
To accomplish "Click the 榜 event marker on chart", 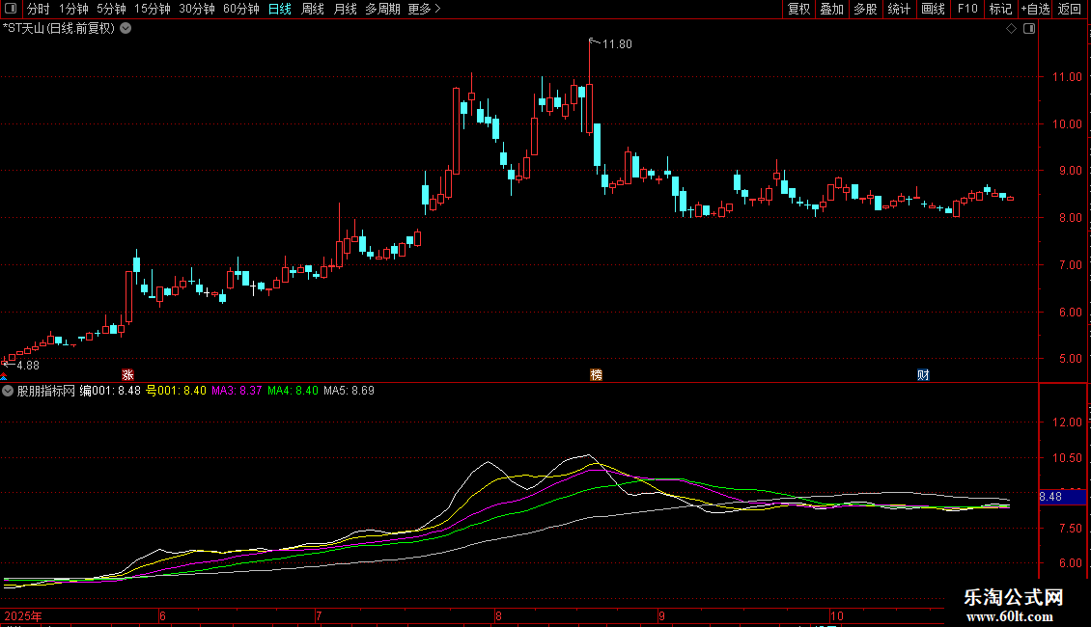I will click(596, 375).
